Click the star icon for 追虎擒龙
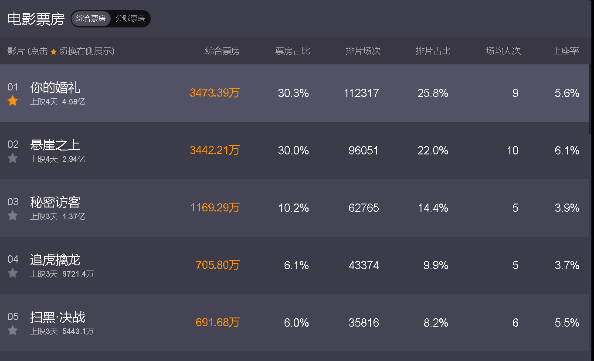This screenshot has height=361, width=594. click(13, 273)
